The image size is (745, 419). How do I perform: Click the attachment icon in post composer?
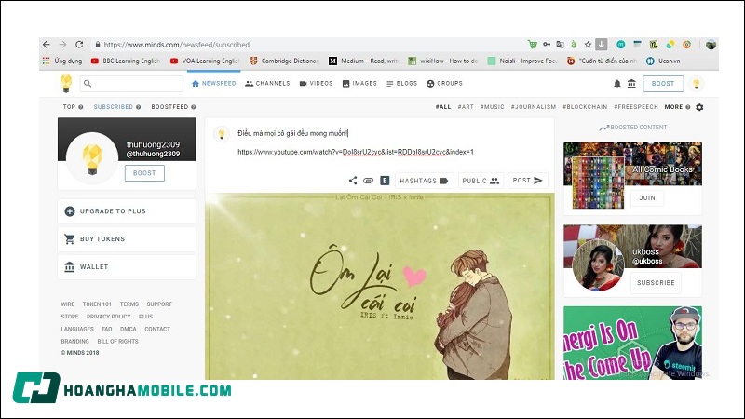368,181
